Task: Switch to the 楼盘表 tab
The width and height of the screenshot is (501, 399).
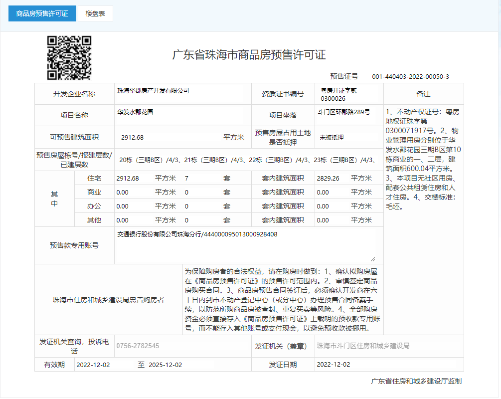Action: (x=95, y=13)
